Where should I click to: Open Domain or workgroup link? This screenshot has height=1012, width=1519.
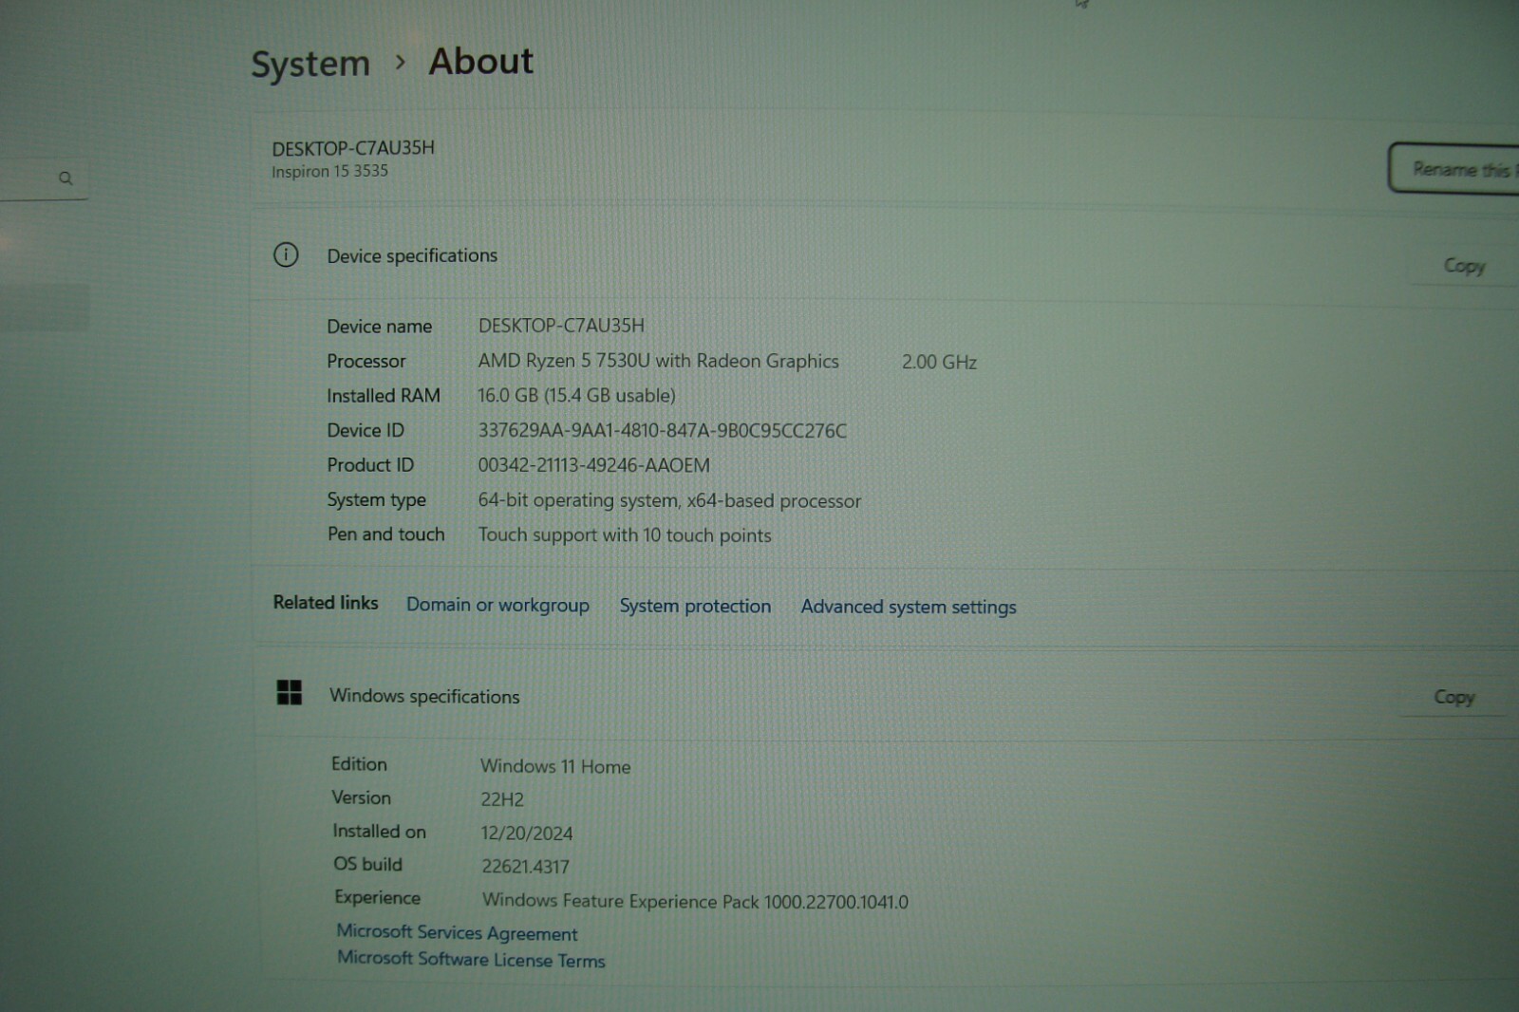tap(497, 605)
